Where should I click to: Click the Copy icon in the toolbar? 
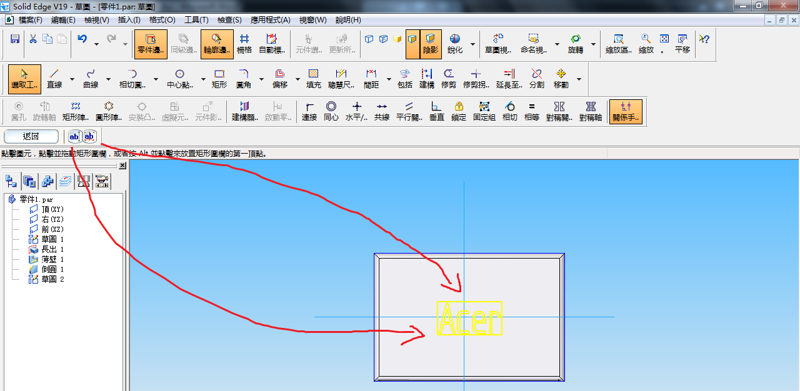[47, 39]
